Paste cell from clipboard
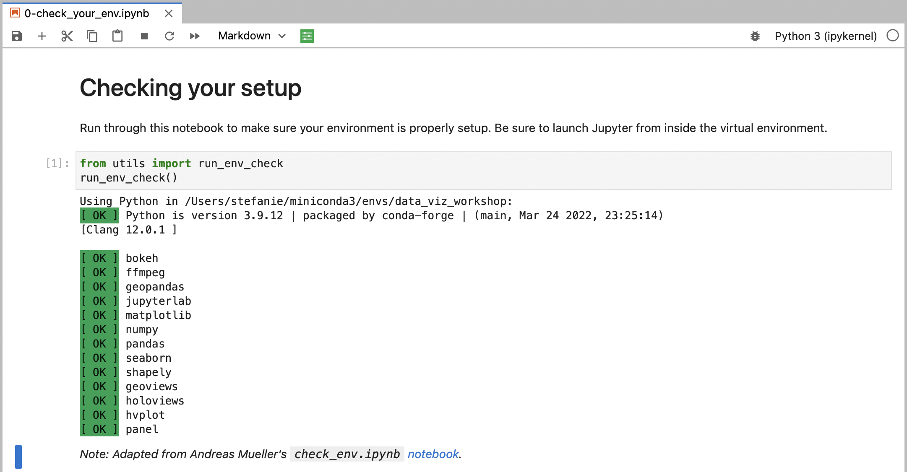Viewport: 907px width, 472px height. pyautogui.click(x=117, y=36)
